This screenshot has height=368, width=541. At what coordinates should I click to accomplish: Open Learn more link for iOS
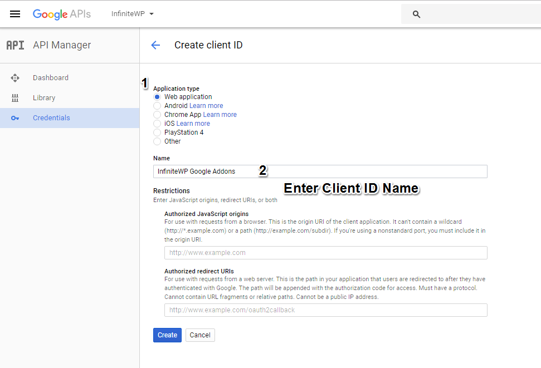[193, 124]
